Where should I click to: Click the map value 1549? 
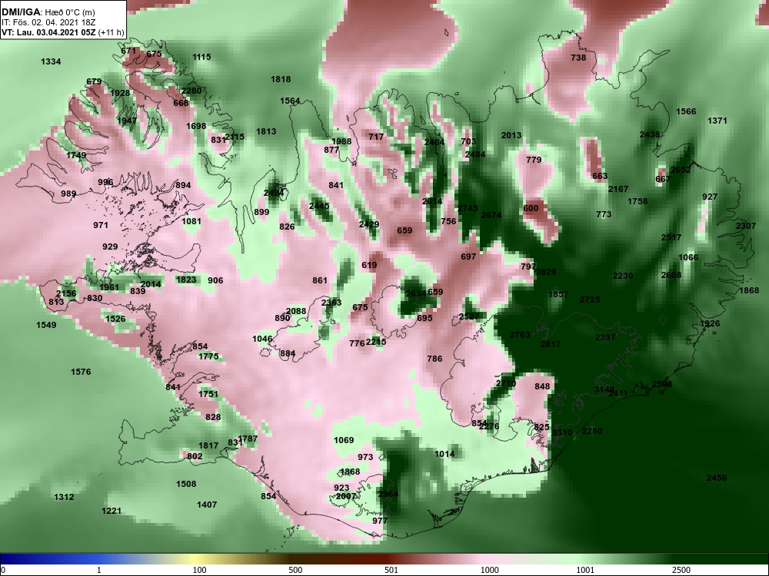pyautogui.click(x=46, y=325)
